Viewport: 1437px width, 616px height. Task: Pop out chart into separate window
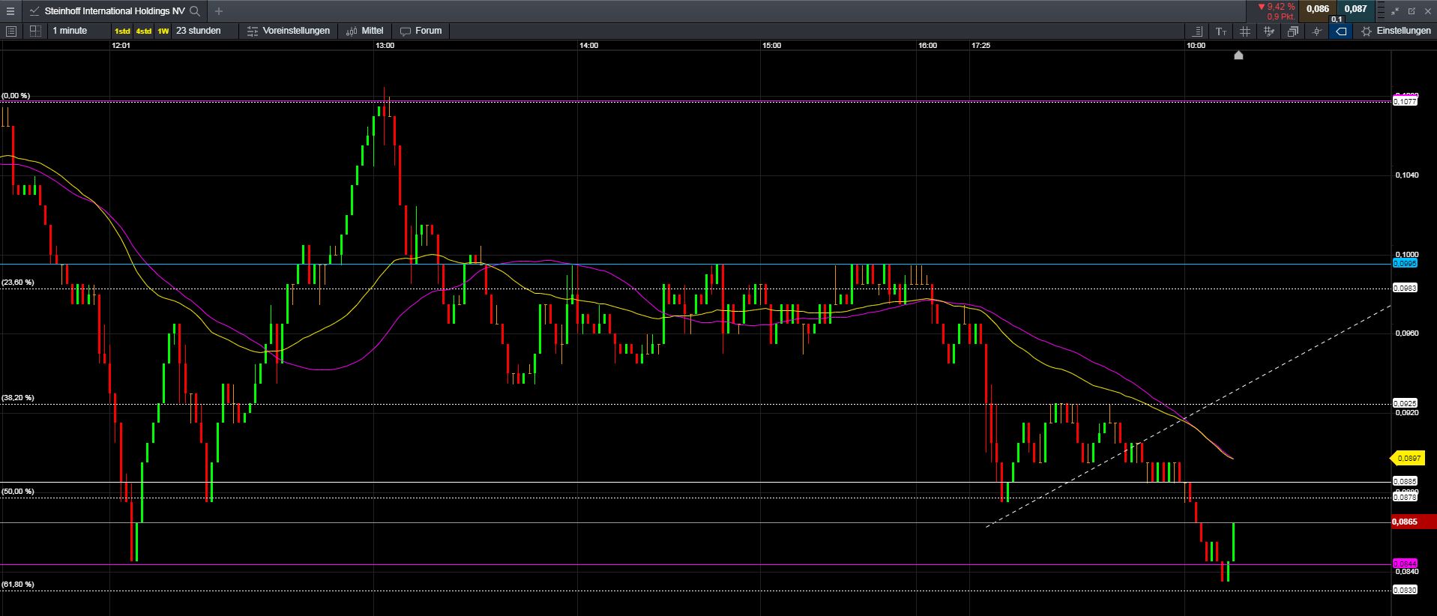click(1412, 11)
